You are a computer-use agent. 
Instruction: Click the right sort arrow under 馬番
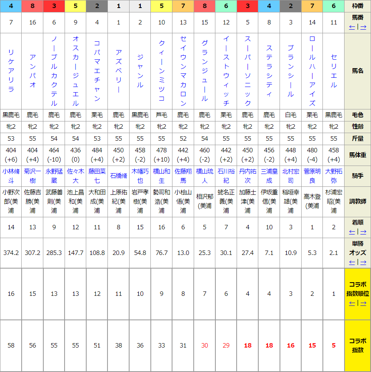(x=363, y=27)
